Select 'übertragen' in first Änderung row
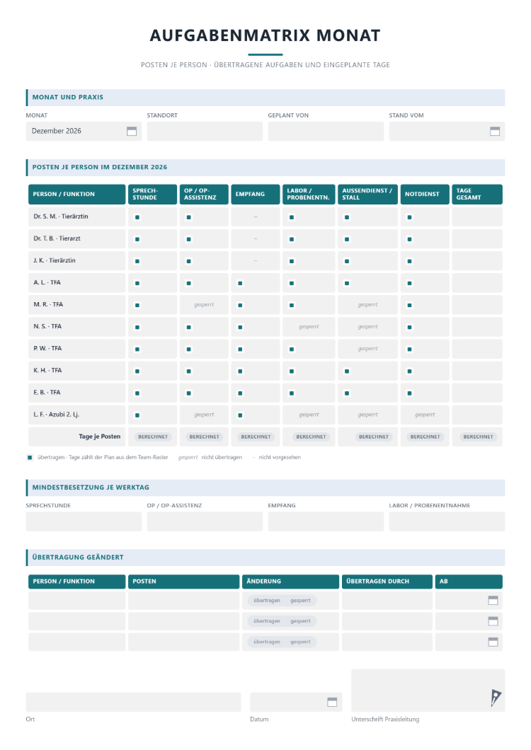This screenshot has height=750, width=531. [x=267, y=600]
